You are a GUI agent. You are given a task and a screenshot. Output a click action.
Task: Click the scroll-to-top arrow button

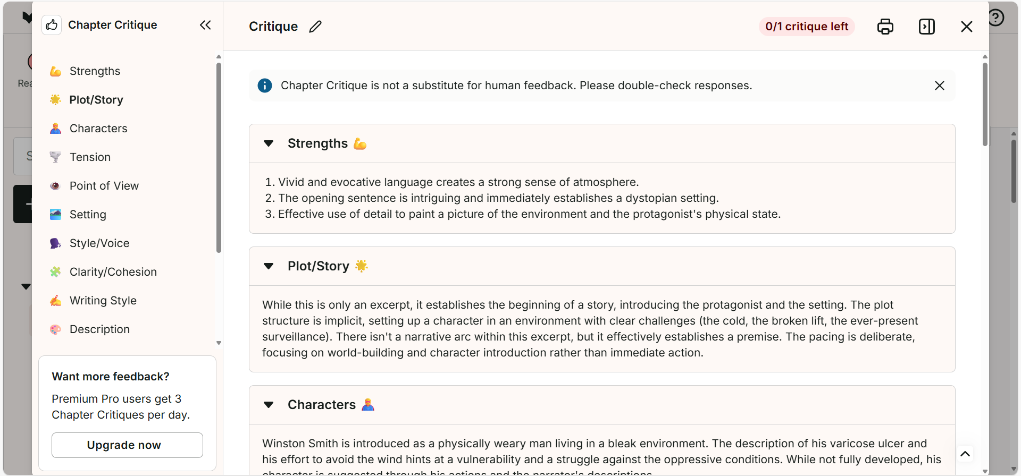click(x=965, y=454)
